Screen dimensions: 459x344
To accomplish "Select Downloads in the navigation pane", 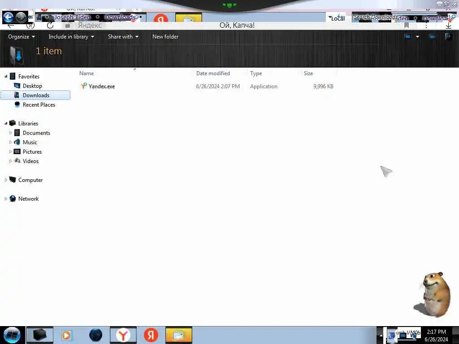I will coord(36,95).
